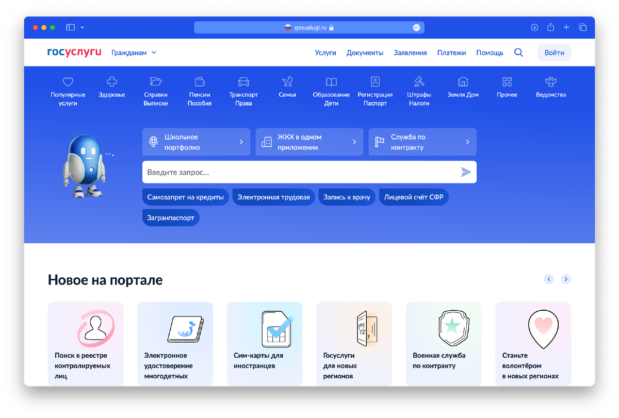Viewport: 619px width, 418px height.
Task: Select the Запись к врачу chip
Action: [x=347, y=197]
